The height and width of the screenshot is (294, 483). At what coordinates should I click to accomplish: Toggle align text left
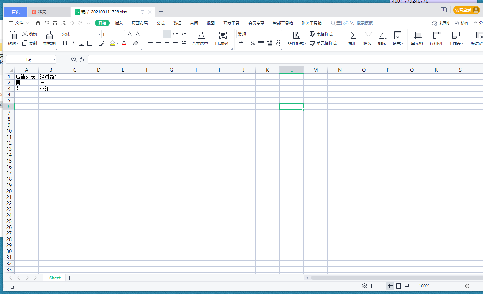[150, 43]
